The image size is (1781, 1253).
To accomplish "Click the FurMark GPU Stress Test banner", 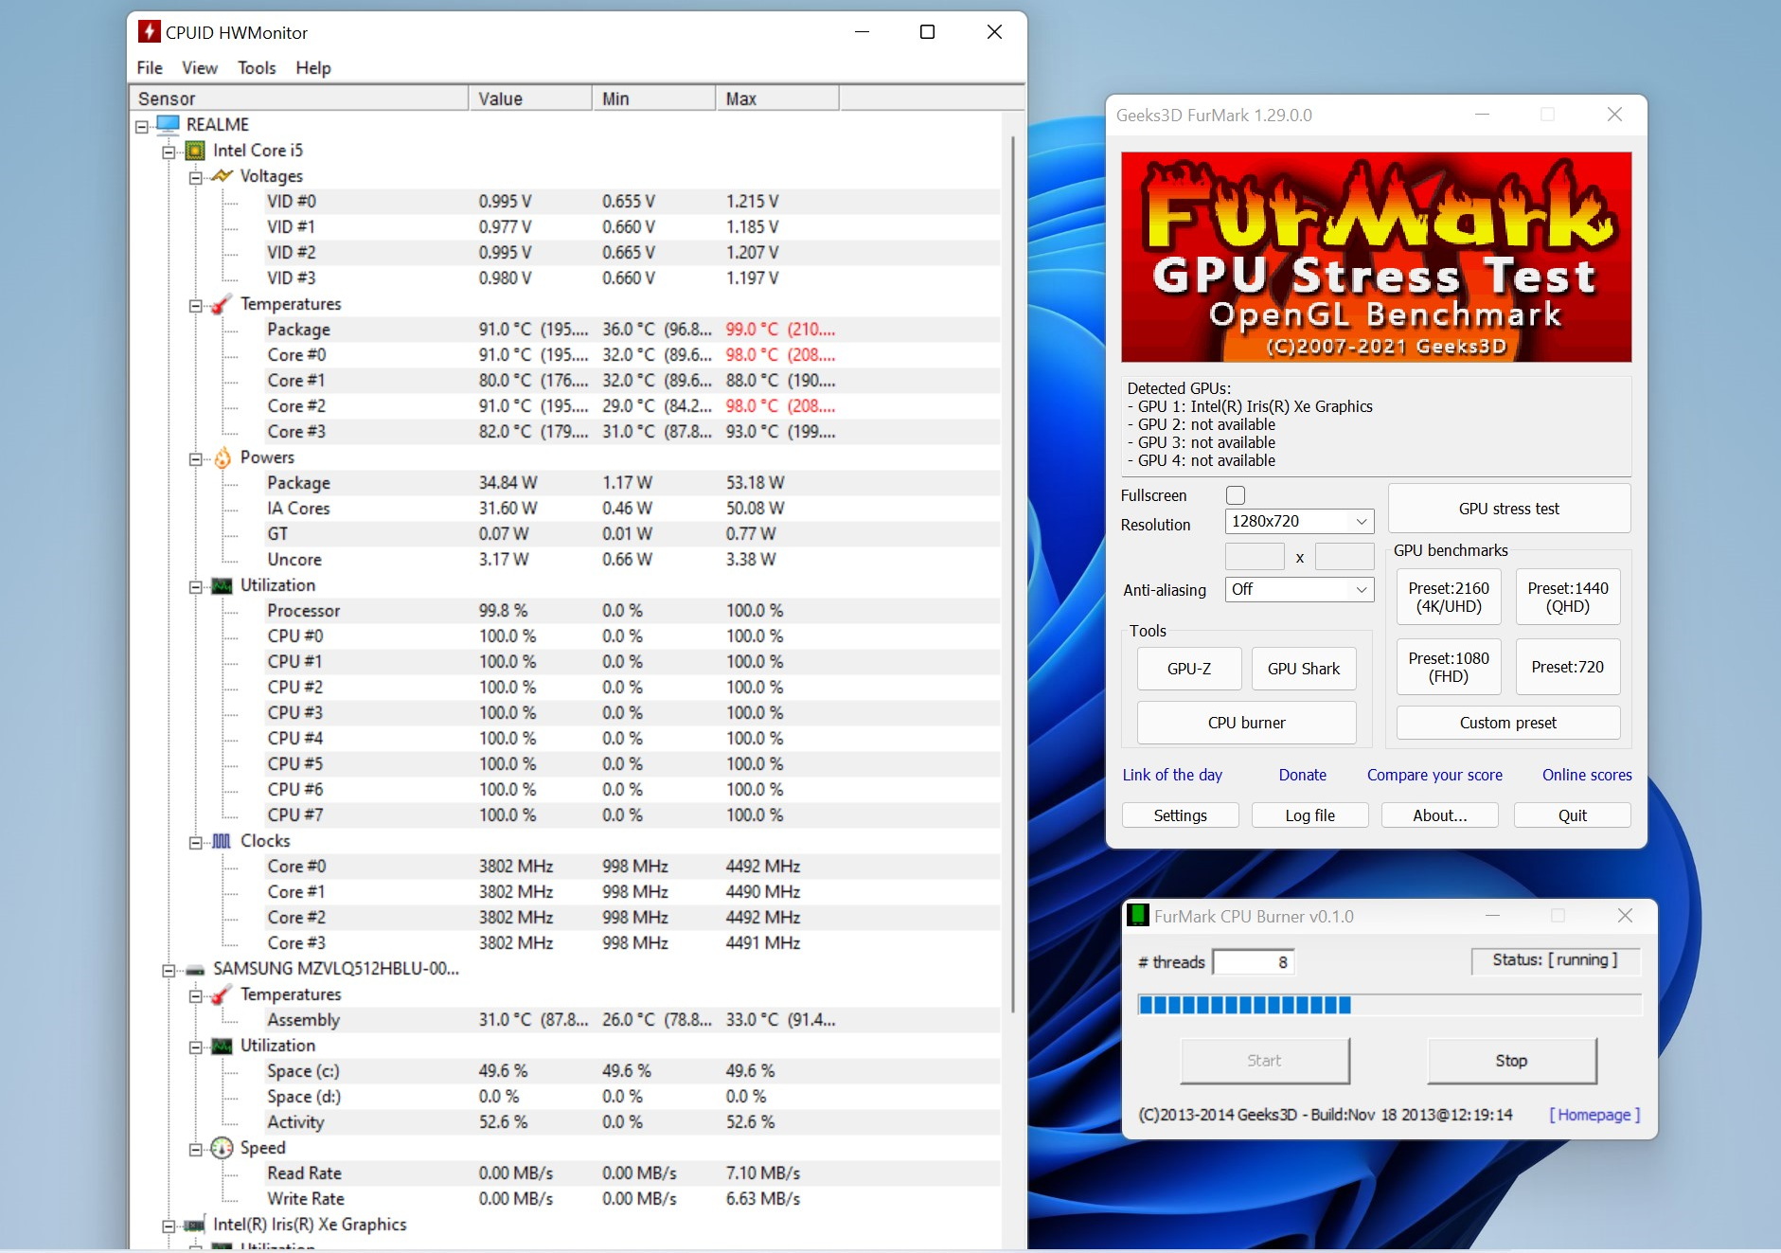I will coord(1376,257).
